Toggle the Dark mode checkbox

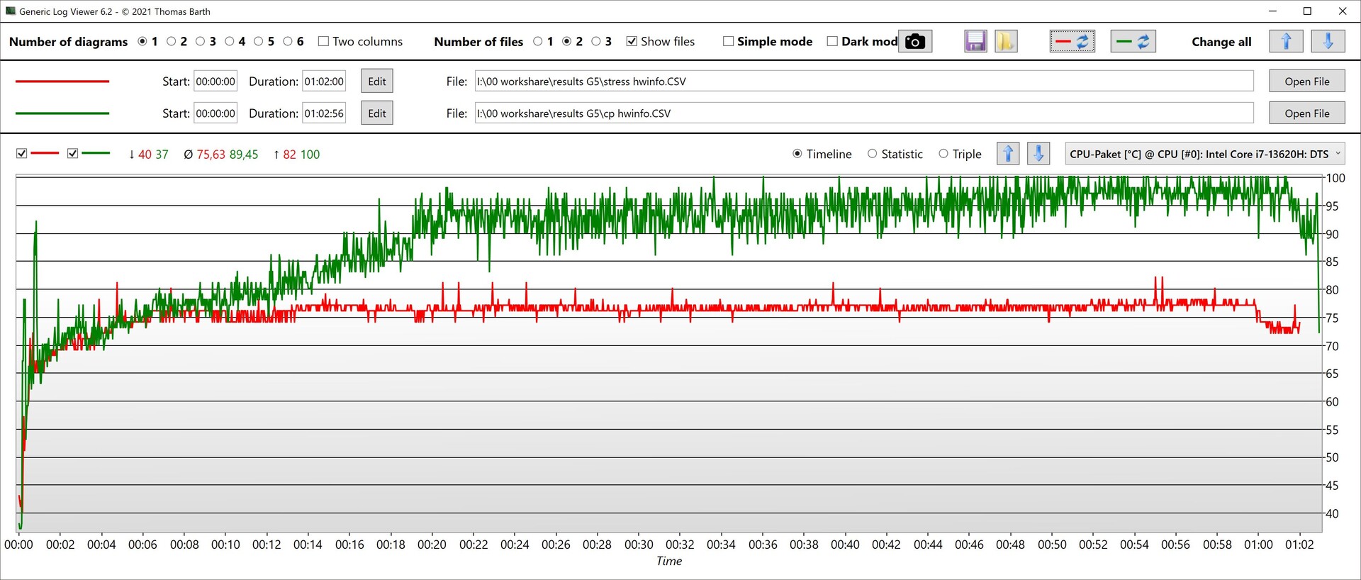[x=833, y=42]
